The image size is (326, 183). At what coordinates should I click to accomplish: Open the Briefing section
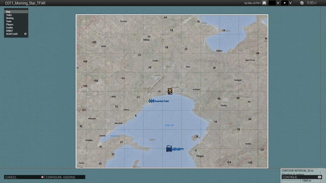[x=10, y=18]
